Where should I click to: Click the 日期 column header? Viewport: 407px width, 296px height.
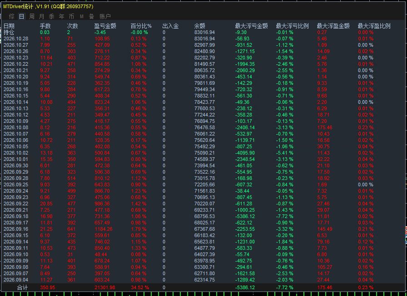[x=9, y=26]
